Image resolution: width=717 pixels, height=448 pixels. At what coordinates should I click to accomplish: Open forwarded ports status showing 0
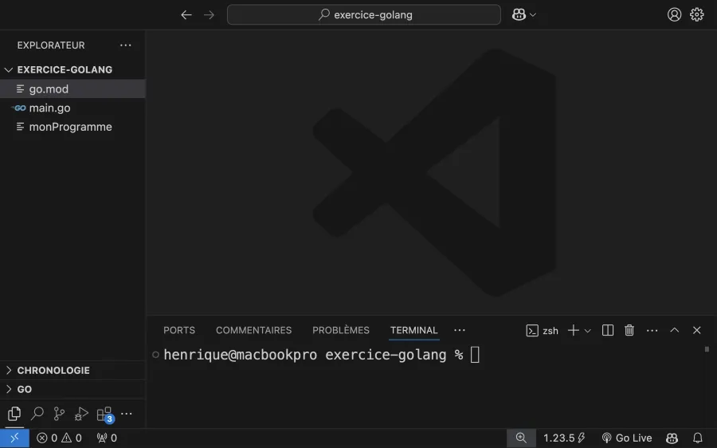(x=107, y=438)
